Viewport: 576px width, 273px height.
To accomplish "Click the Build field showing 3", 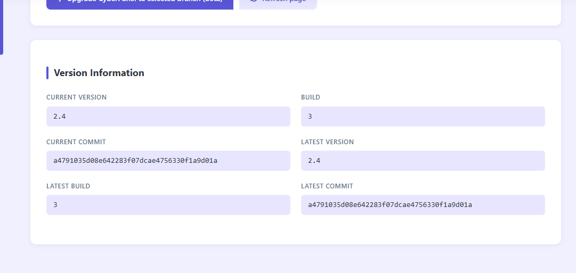I will (x=423, y=117).
